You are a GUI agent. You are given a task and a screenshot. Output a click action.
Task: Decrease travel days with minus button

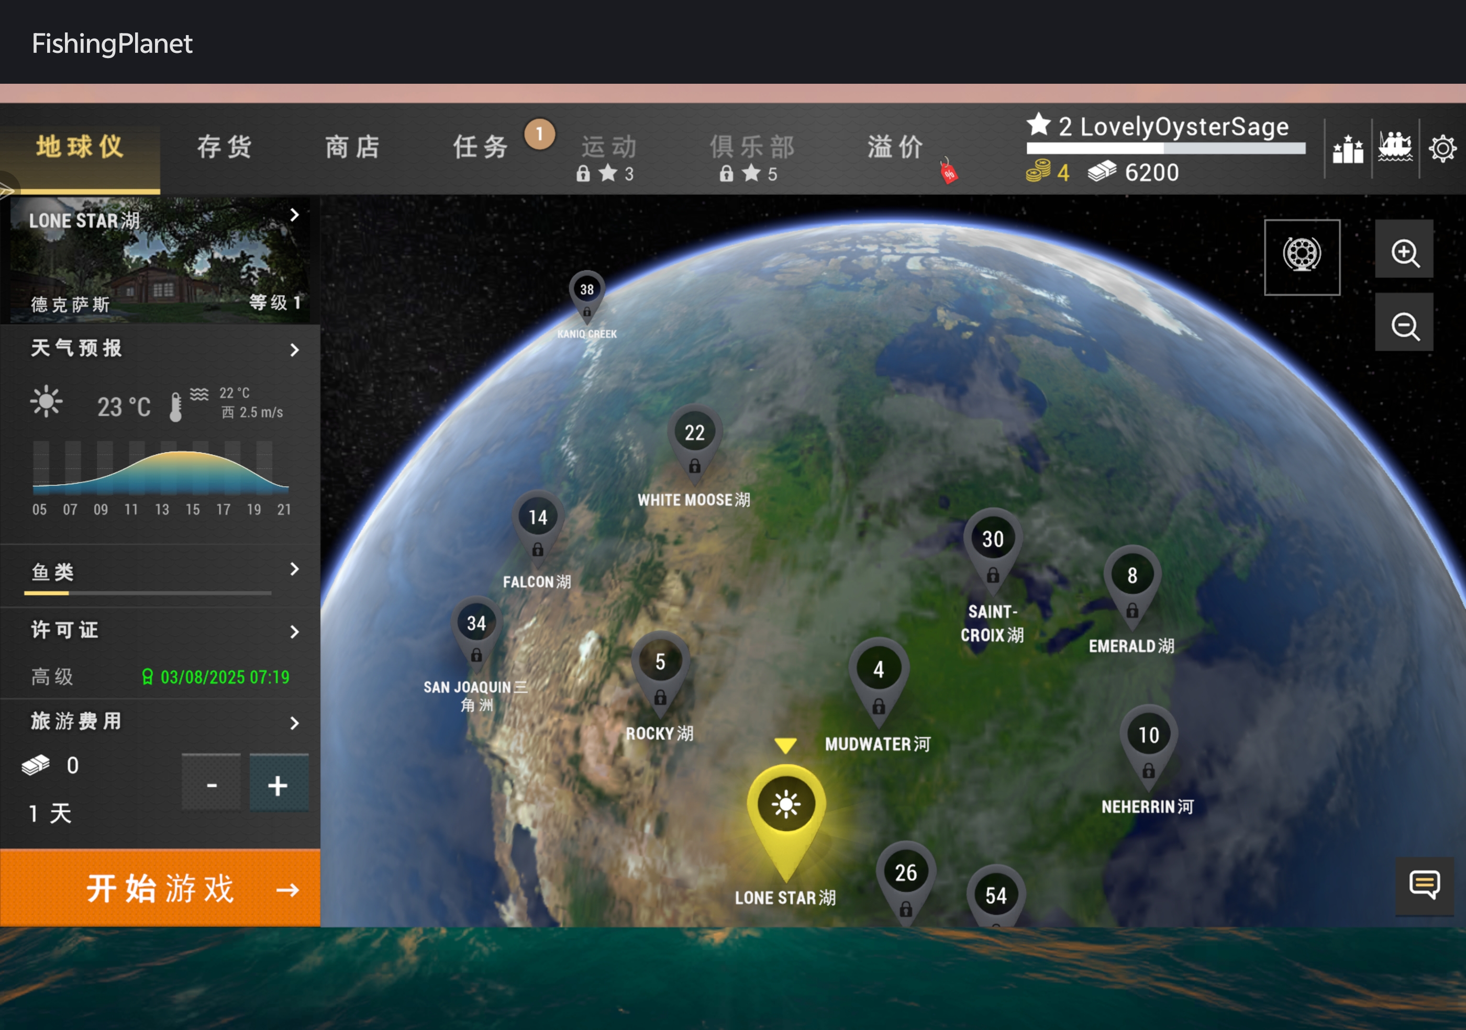tap(212, 783)
